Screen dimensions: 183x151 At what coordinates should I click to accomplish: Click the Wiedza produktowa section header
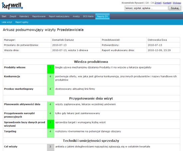point(91,62)
